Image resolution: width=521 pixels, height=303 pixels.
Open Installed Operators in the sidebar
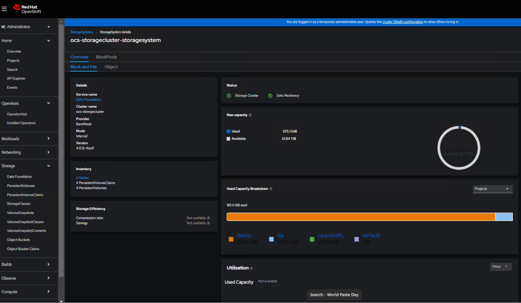[x=21, y=123]
